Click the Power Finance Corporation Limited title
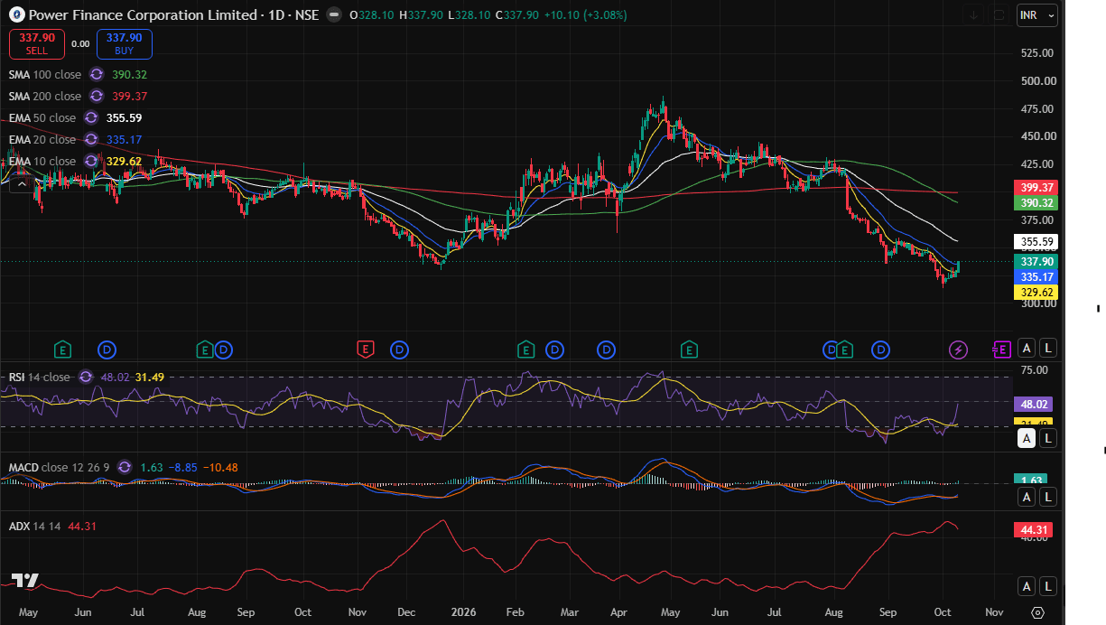1106x625 pixels. (142, 15)
